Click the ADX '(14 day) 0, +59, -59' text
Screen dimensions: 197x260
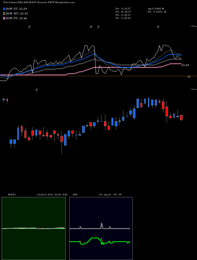click(110, 195)
